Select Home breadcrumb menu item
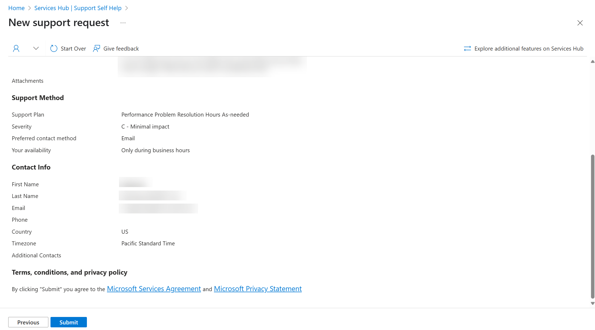This screenshot has width=595, height=330. click(x=16, y=7)
